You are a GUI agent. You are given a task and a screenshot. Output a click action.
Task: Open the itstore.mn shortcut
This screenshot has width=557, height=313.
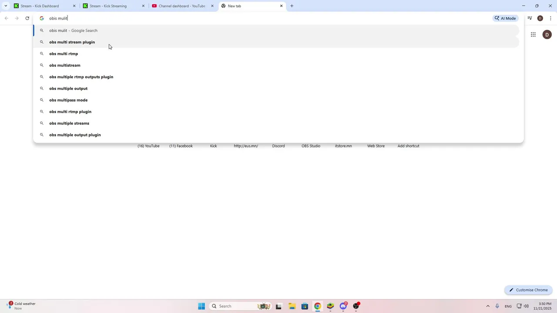click(343, 146)
